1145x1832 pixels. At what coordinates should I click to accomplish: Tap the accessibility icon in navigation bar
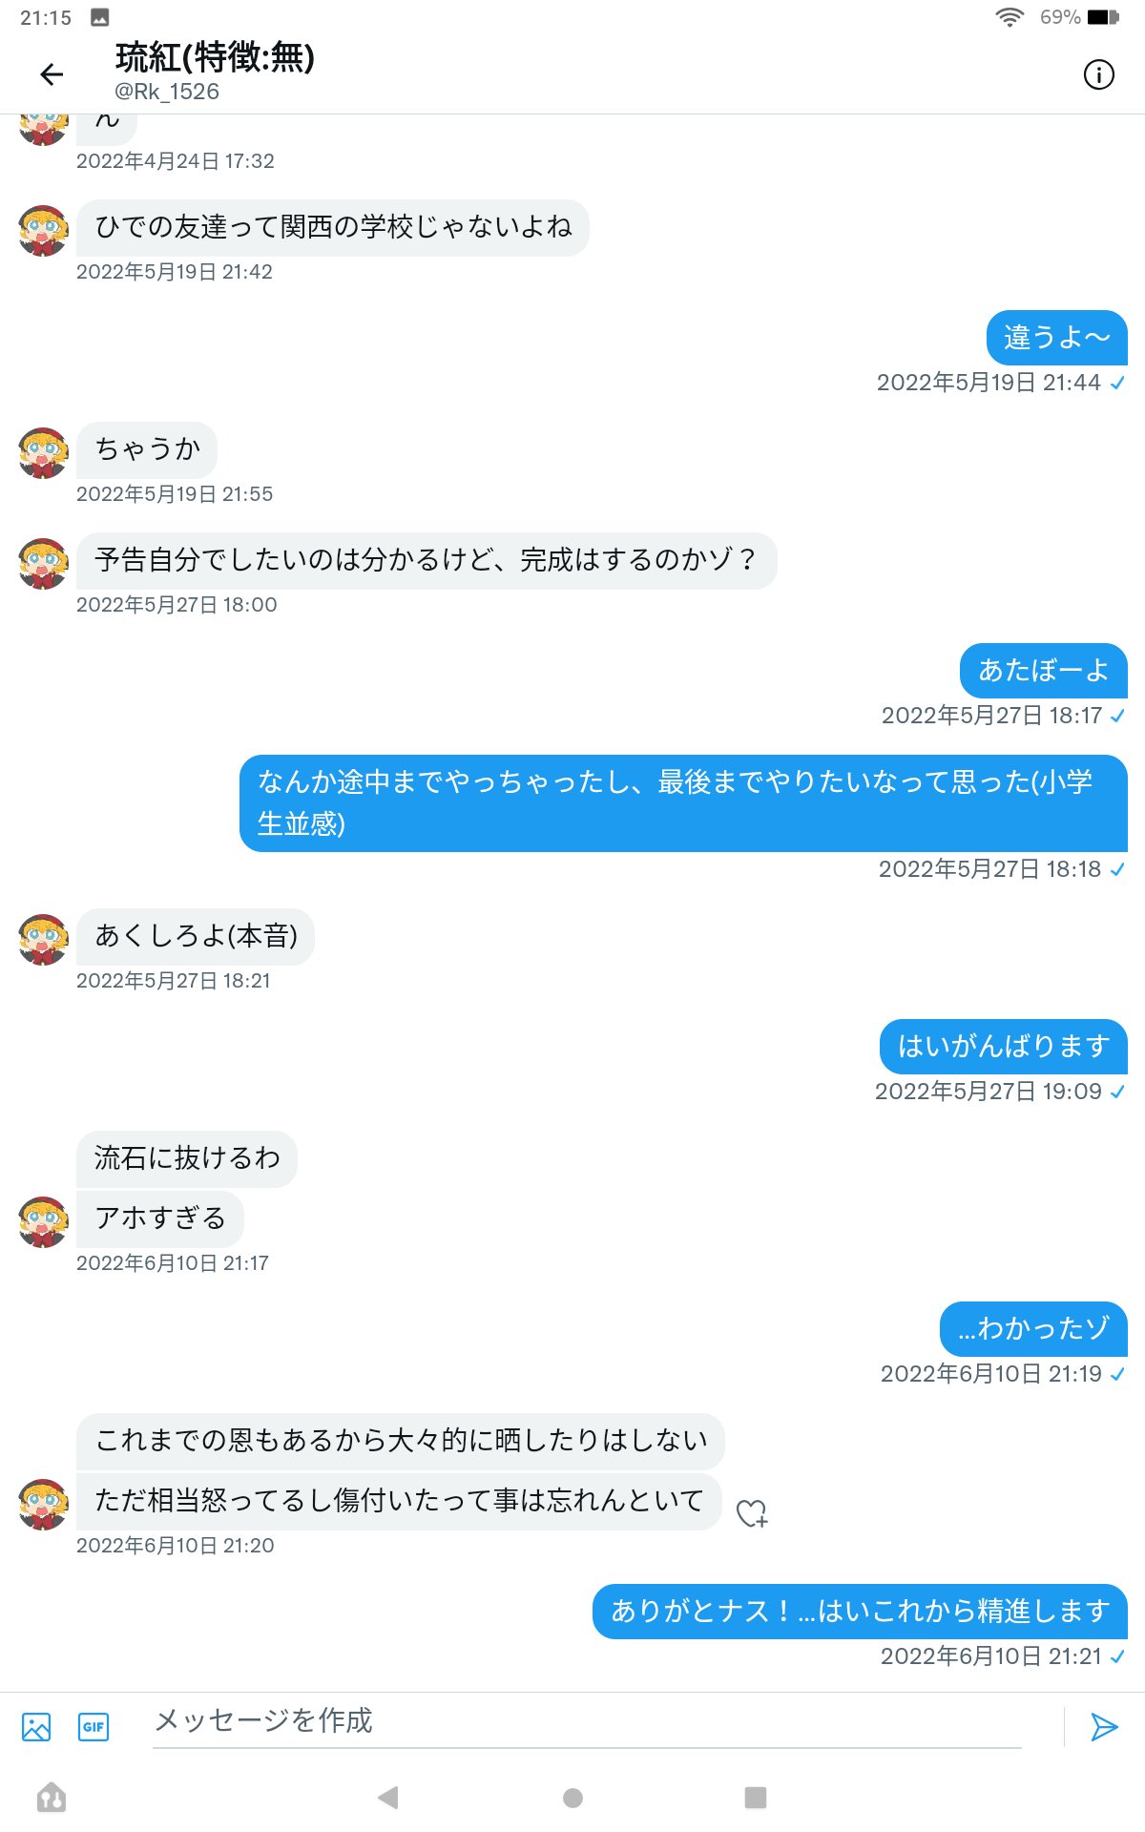coord(52,1798)
